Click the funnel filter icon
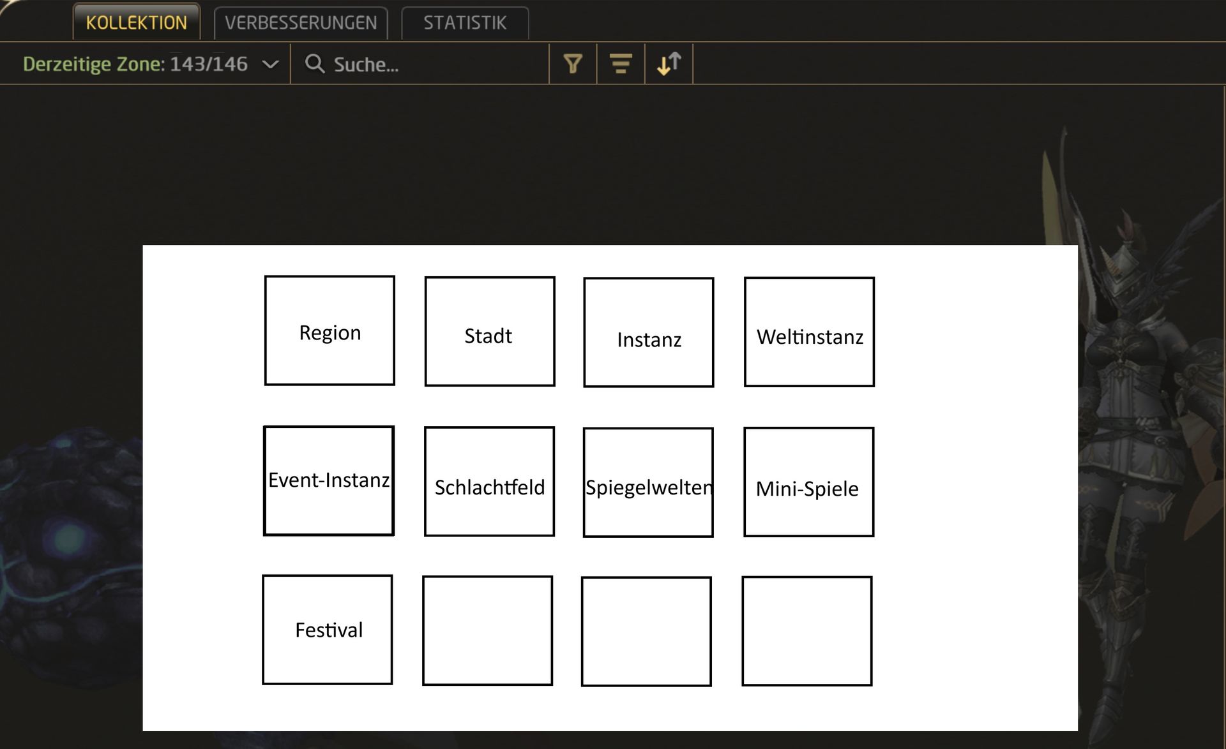This screenshot has height=749, width=1226. (573, 64)
